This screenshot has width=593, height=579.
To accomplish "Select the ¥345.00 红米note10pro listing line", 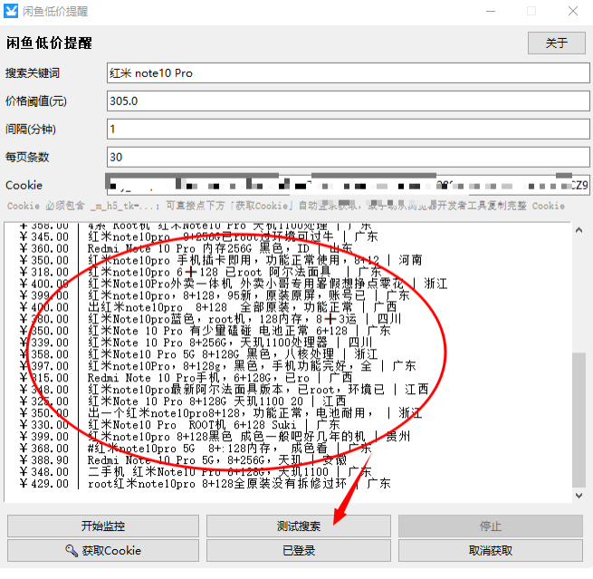I will (198, 237).
